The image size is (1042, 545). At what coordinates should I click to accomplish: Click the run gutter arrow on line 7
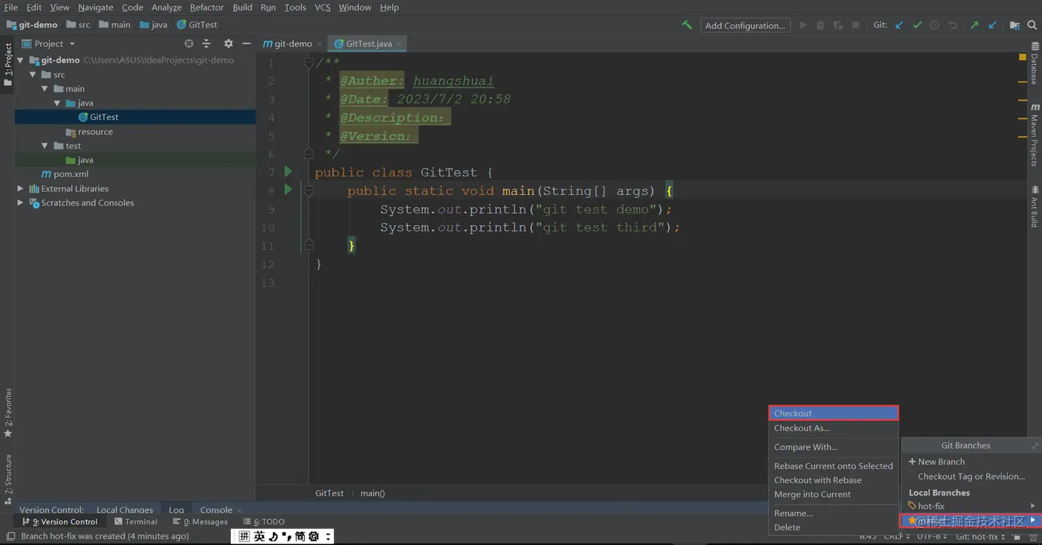click(x=288, y=172)
